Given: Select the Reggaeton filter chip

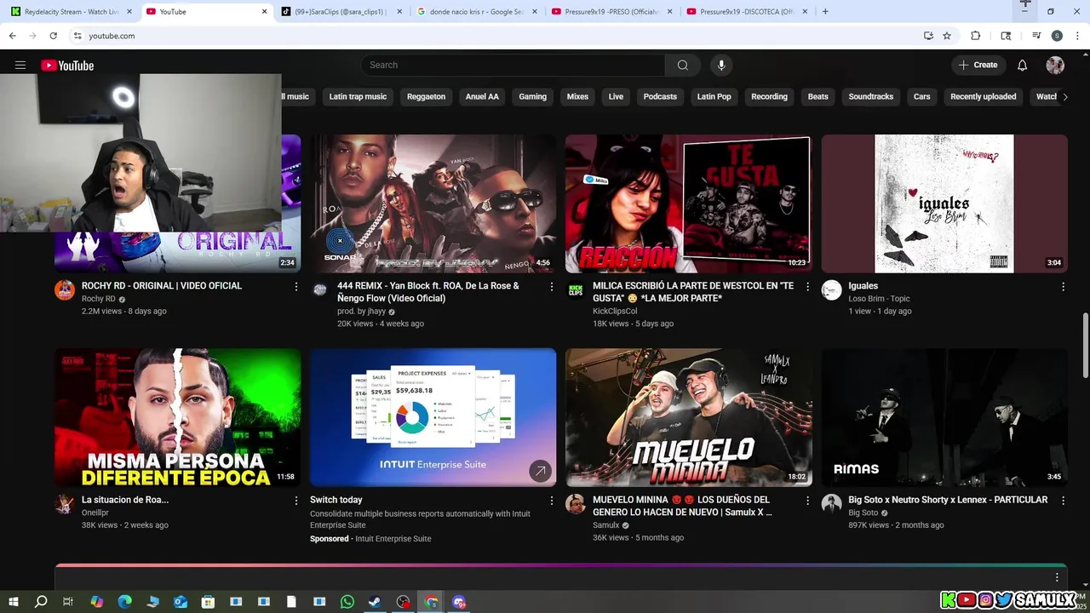Looking at the screenshot, I should point(426,97).
